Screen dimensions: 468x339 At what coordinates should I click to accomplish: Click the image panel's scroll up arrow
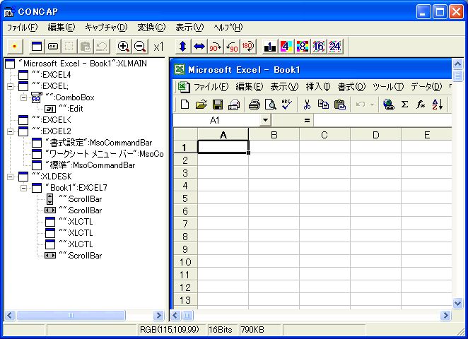point(457,64)
